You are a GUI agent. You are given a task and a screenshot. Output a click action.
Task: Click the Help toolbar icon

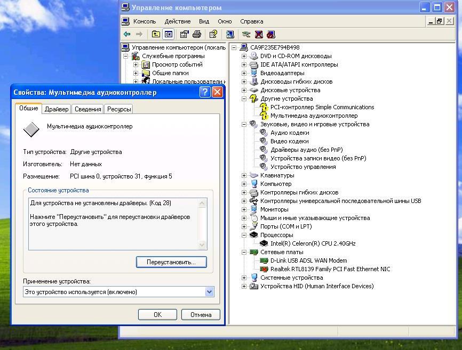click(213, 34)
